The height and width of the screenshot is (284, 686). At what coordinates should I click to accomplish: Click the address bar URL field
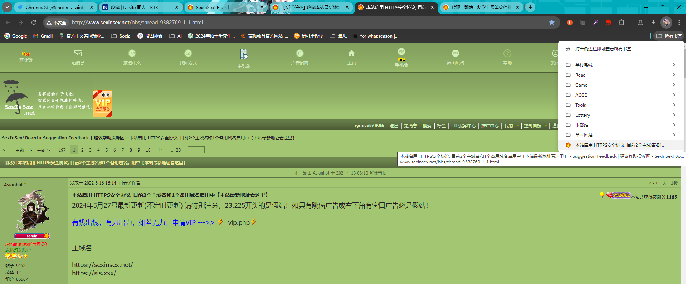pyautogui.click(x=308, y=23)
